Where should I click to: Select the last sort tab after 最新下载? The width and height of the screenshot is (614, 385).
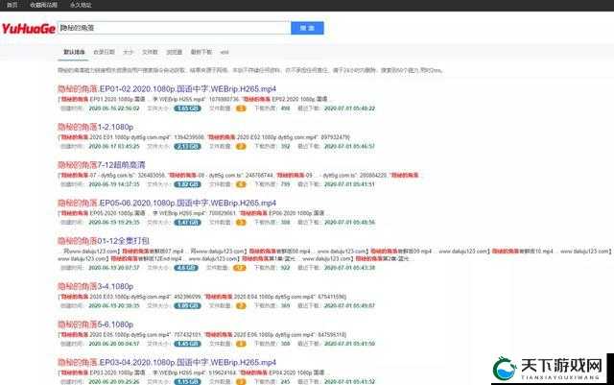224,52
